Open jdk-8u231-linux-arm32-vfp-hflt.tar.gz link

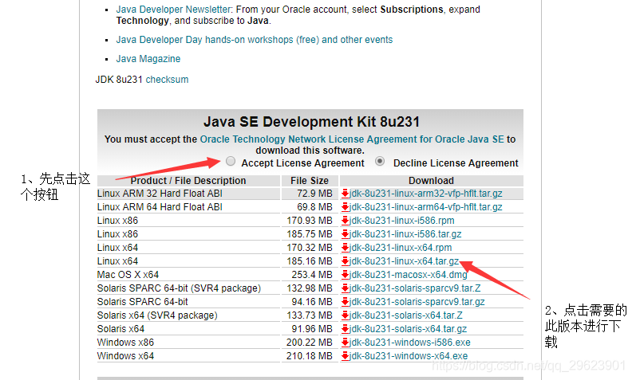tap(425, 194)
